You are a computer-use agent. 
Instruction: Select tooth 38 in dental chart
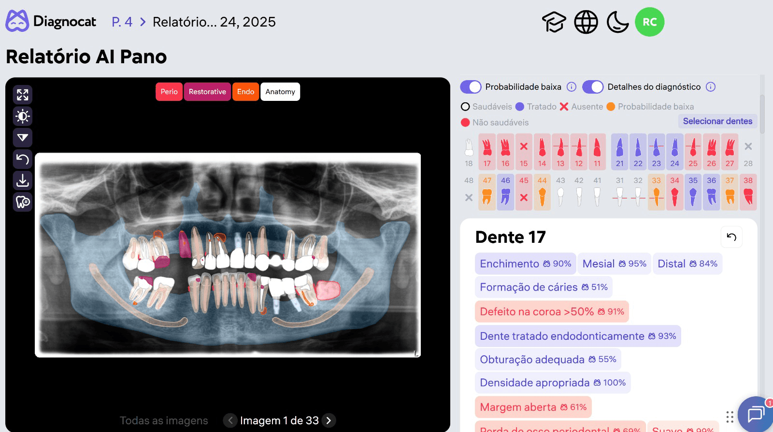[748, 192]
